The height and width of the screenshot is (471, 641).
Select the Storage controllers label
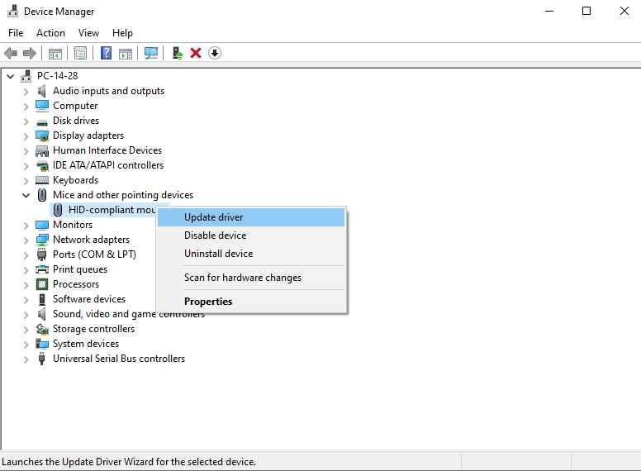(93, 329)
